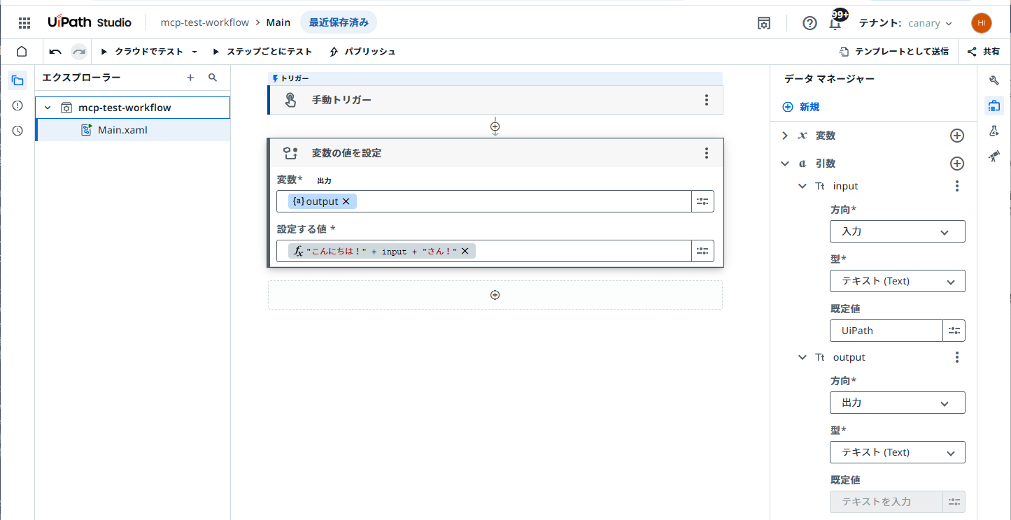Click the UiPath default value field
The image size is (1011, 520).
[886, 331]
